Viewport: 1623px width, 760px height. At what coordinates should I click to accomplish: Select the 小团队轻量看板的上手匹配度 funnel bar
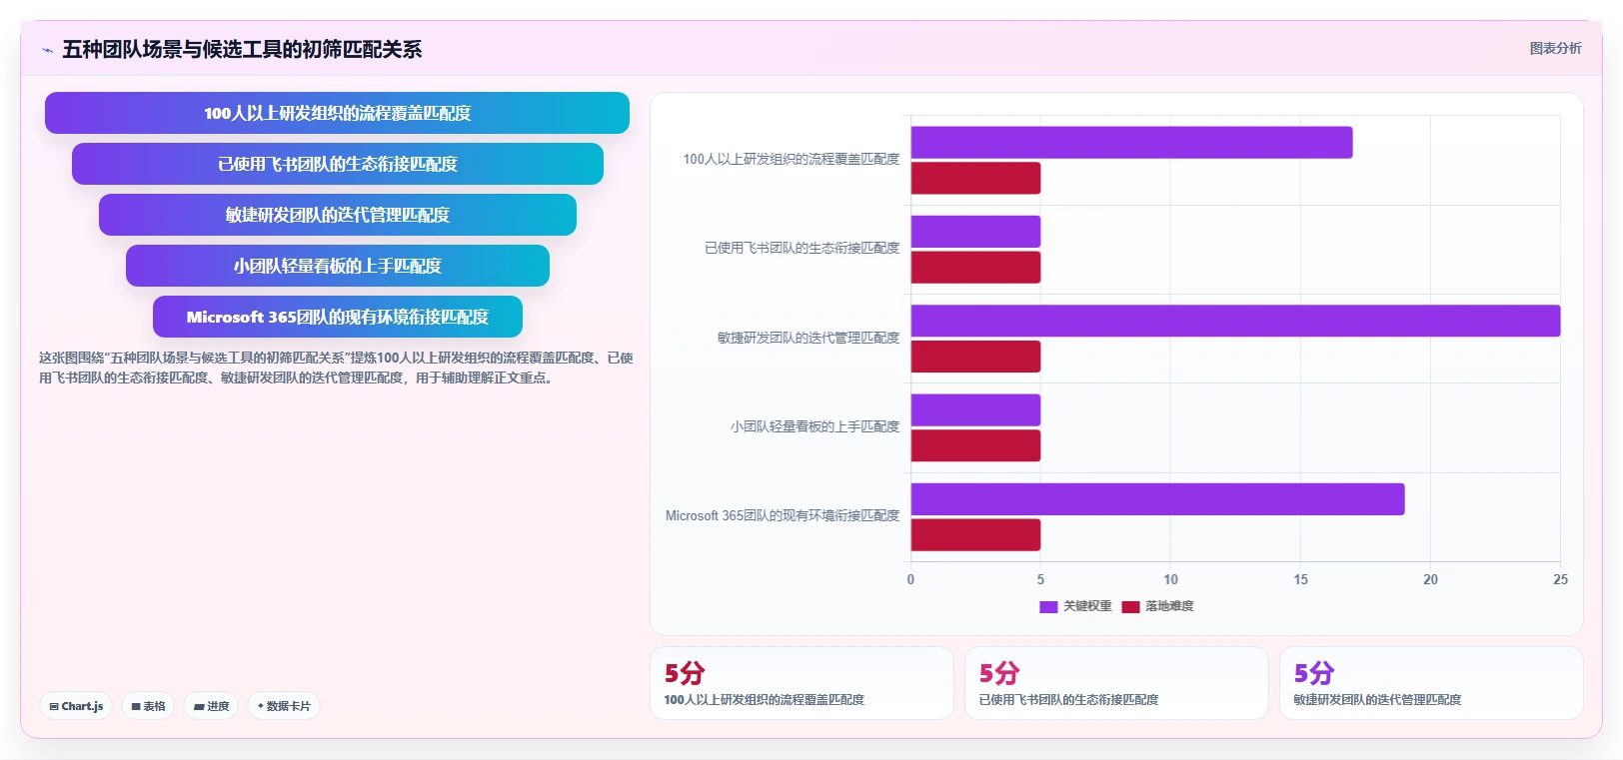click(338, 266)
